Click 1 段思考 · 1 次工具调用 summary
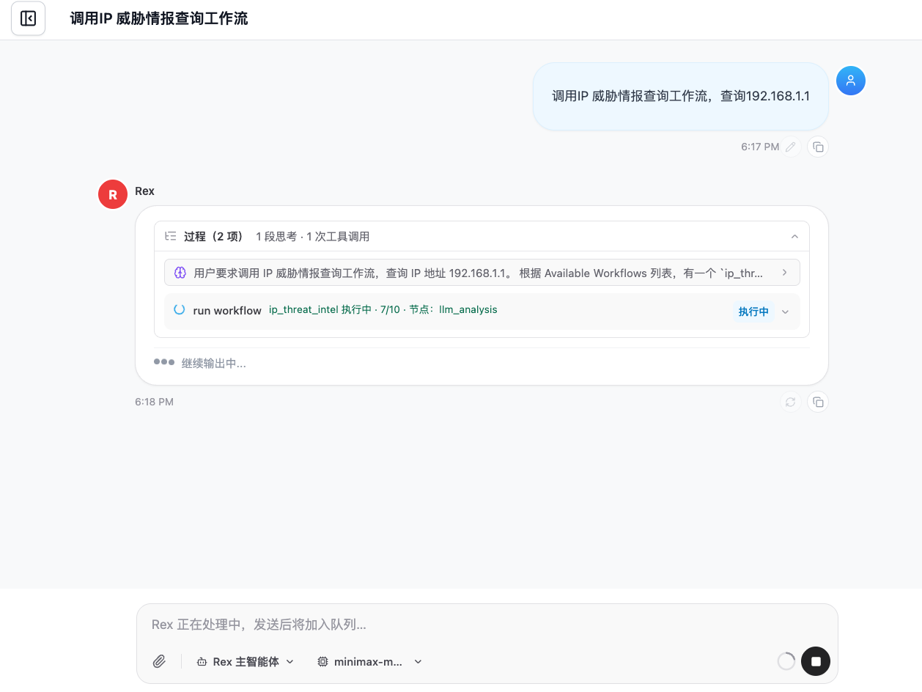The height and width of the screenshot is (692, 922). coord(313,236)
